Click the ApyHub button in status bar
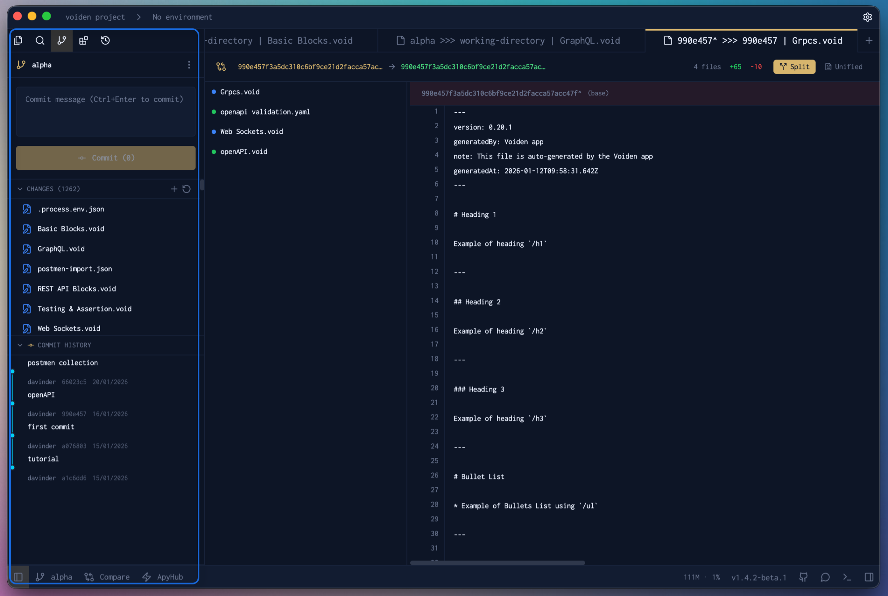The width and height of the screenshot is (888, 596). point(163,577)
